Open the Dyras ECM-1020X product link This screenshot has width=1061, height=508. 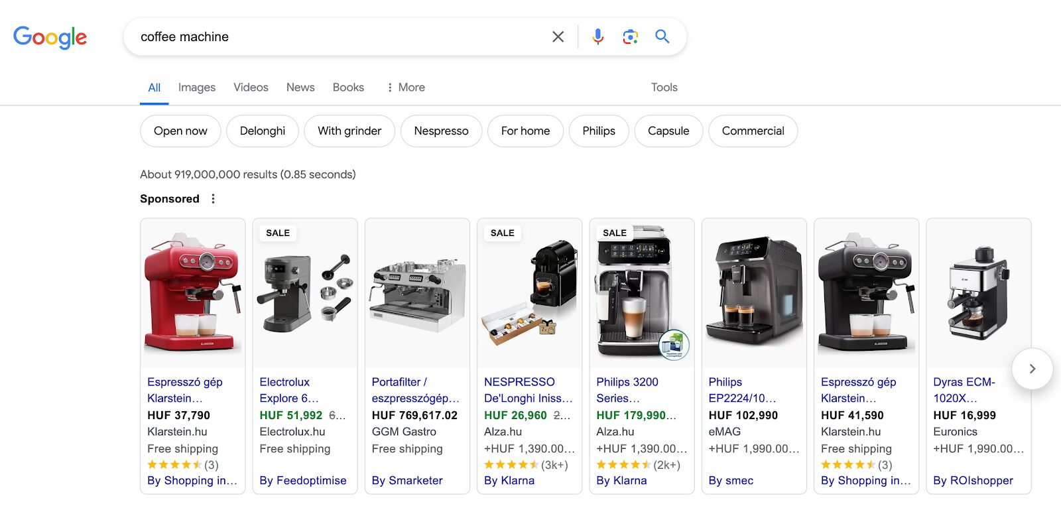pyautogui.click(x=964, y=390)
